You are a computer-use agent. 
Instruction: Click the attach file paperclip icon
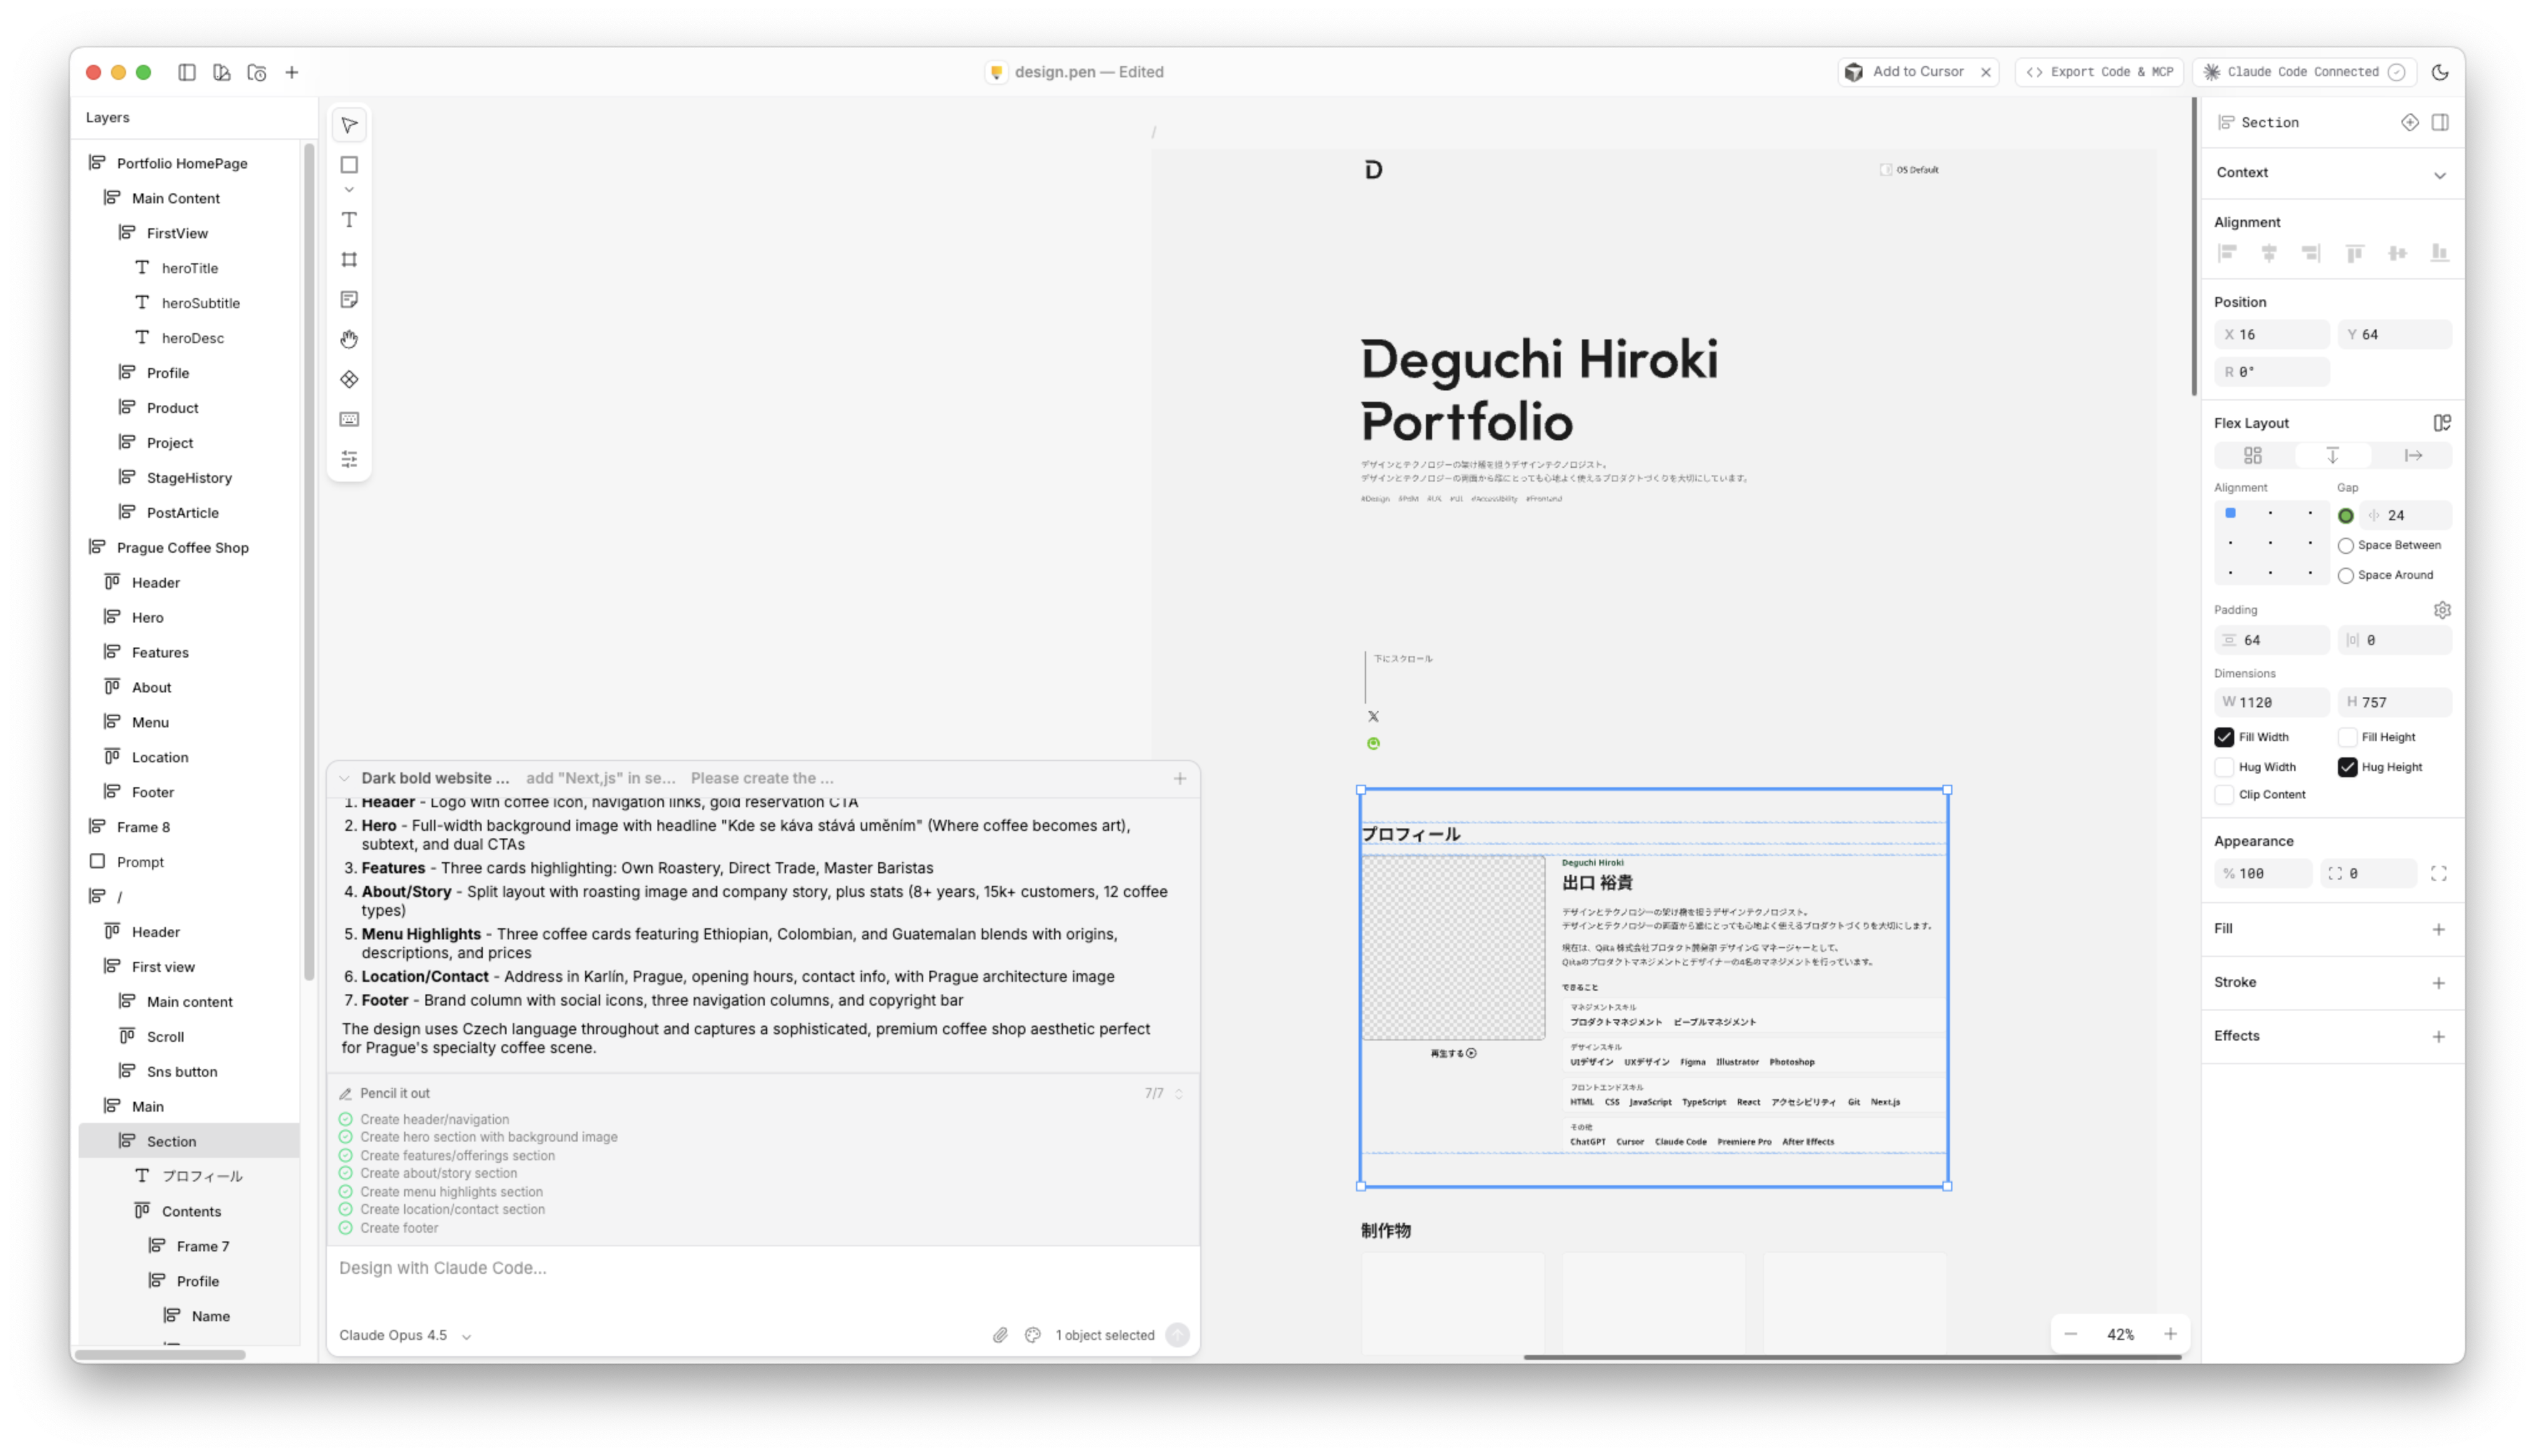coord(1000,1335)
